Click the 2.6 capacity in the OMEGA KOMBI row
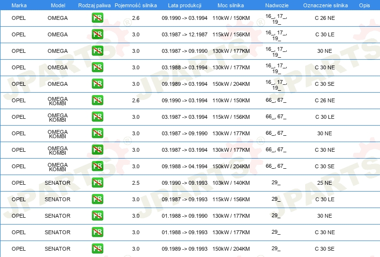Screen dimensions: 380x257 136,100
